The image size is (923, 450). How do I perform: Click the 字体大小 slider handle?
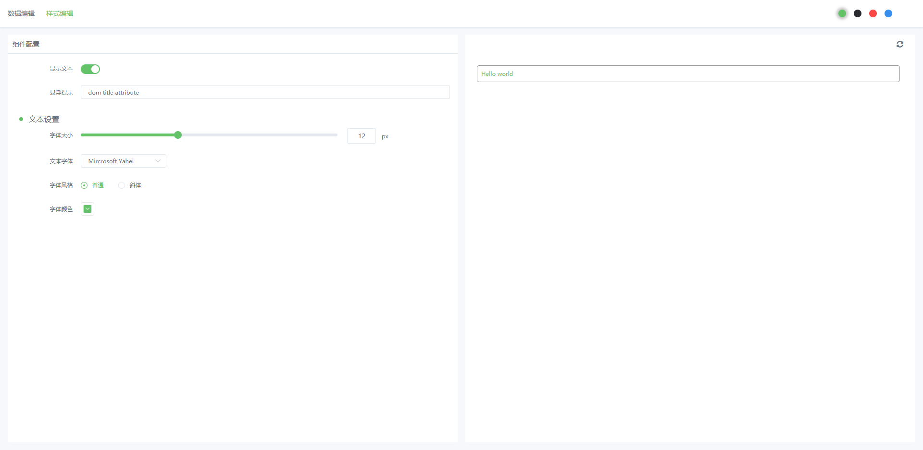[178, 135]
